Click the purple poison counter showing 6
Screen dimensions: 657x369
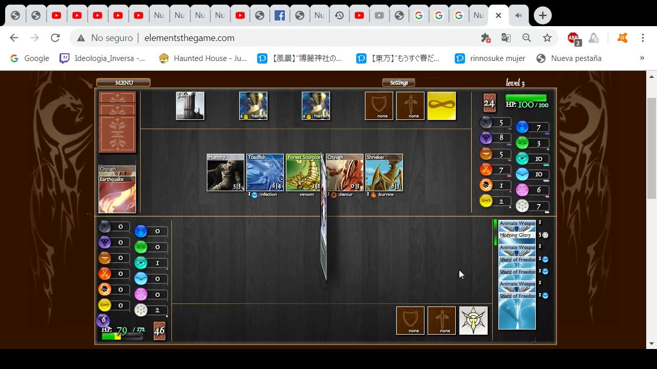(x=103, y=320)
